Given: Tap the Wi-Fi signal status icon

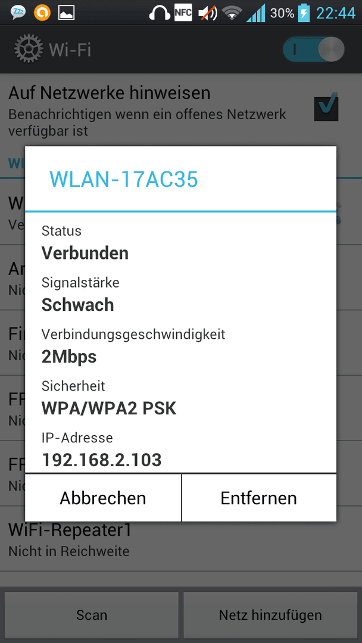Looking at the screenshot, I should click(232, 14).
